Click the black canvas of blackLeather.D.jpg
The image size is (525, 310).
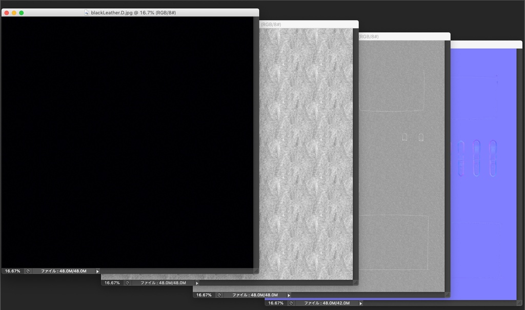[x=127, y=142]
